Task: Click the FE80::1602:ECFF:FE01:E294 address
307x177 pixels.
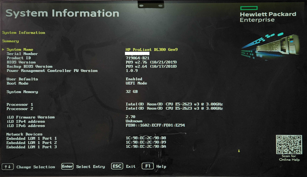Action: pos(155,125)
